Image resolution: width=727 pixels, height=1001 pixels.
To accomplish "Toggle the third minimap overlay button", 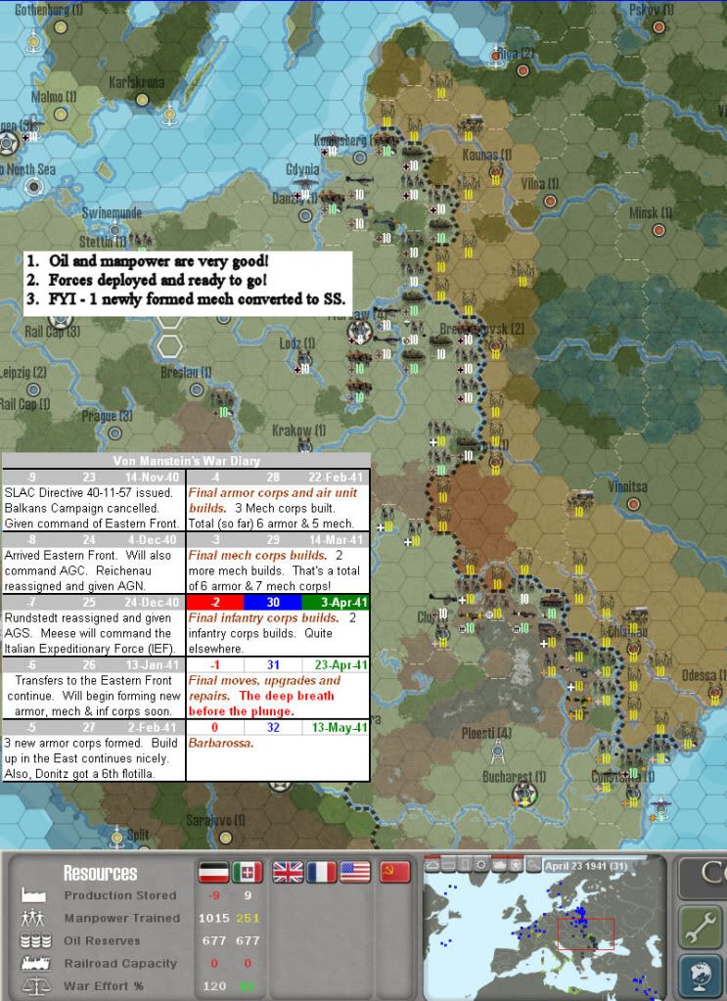I will click(466, 864).
